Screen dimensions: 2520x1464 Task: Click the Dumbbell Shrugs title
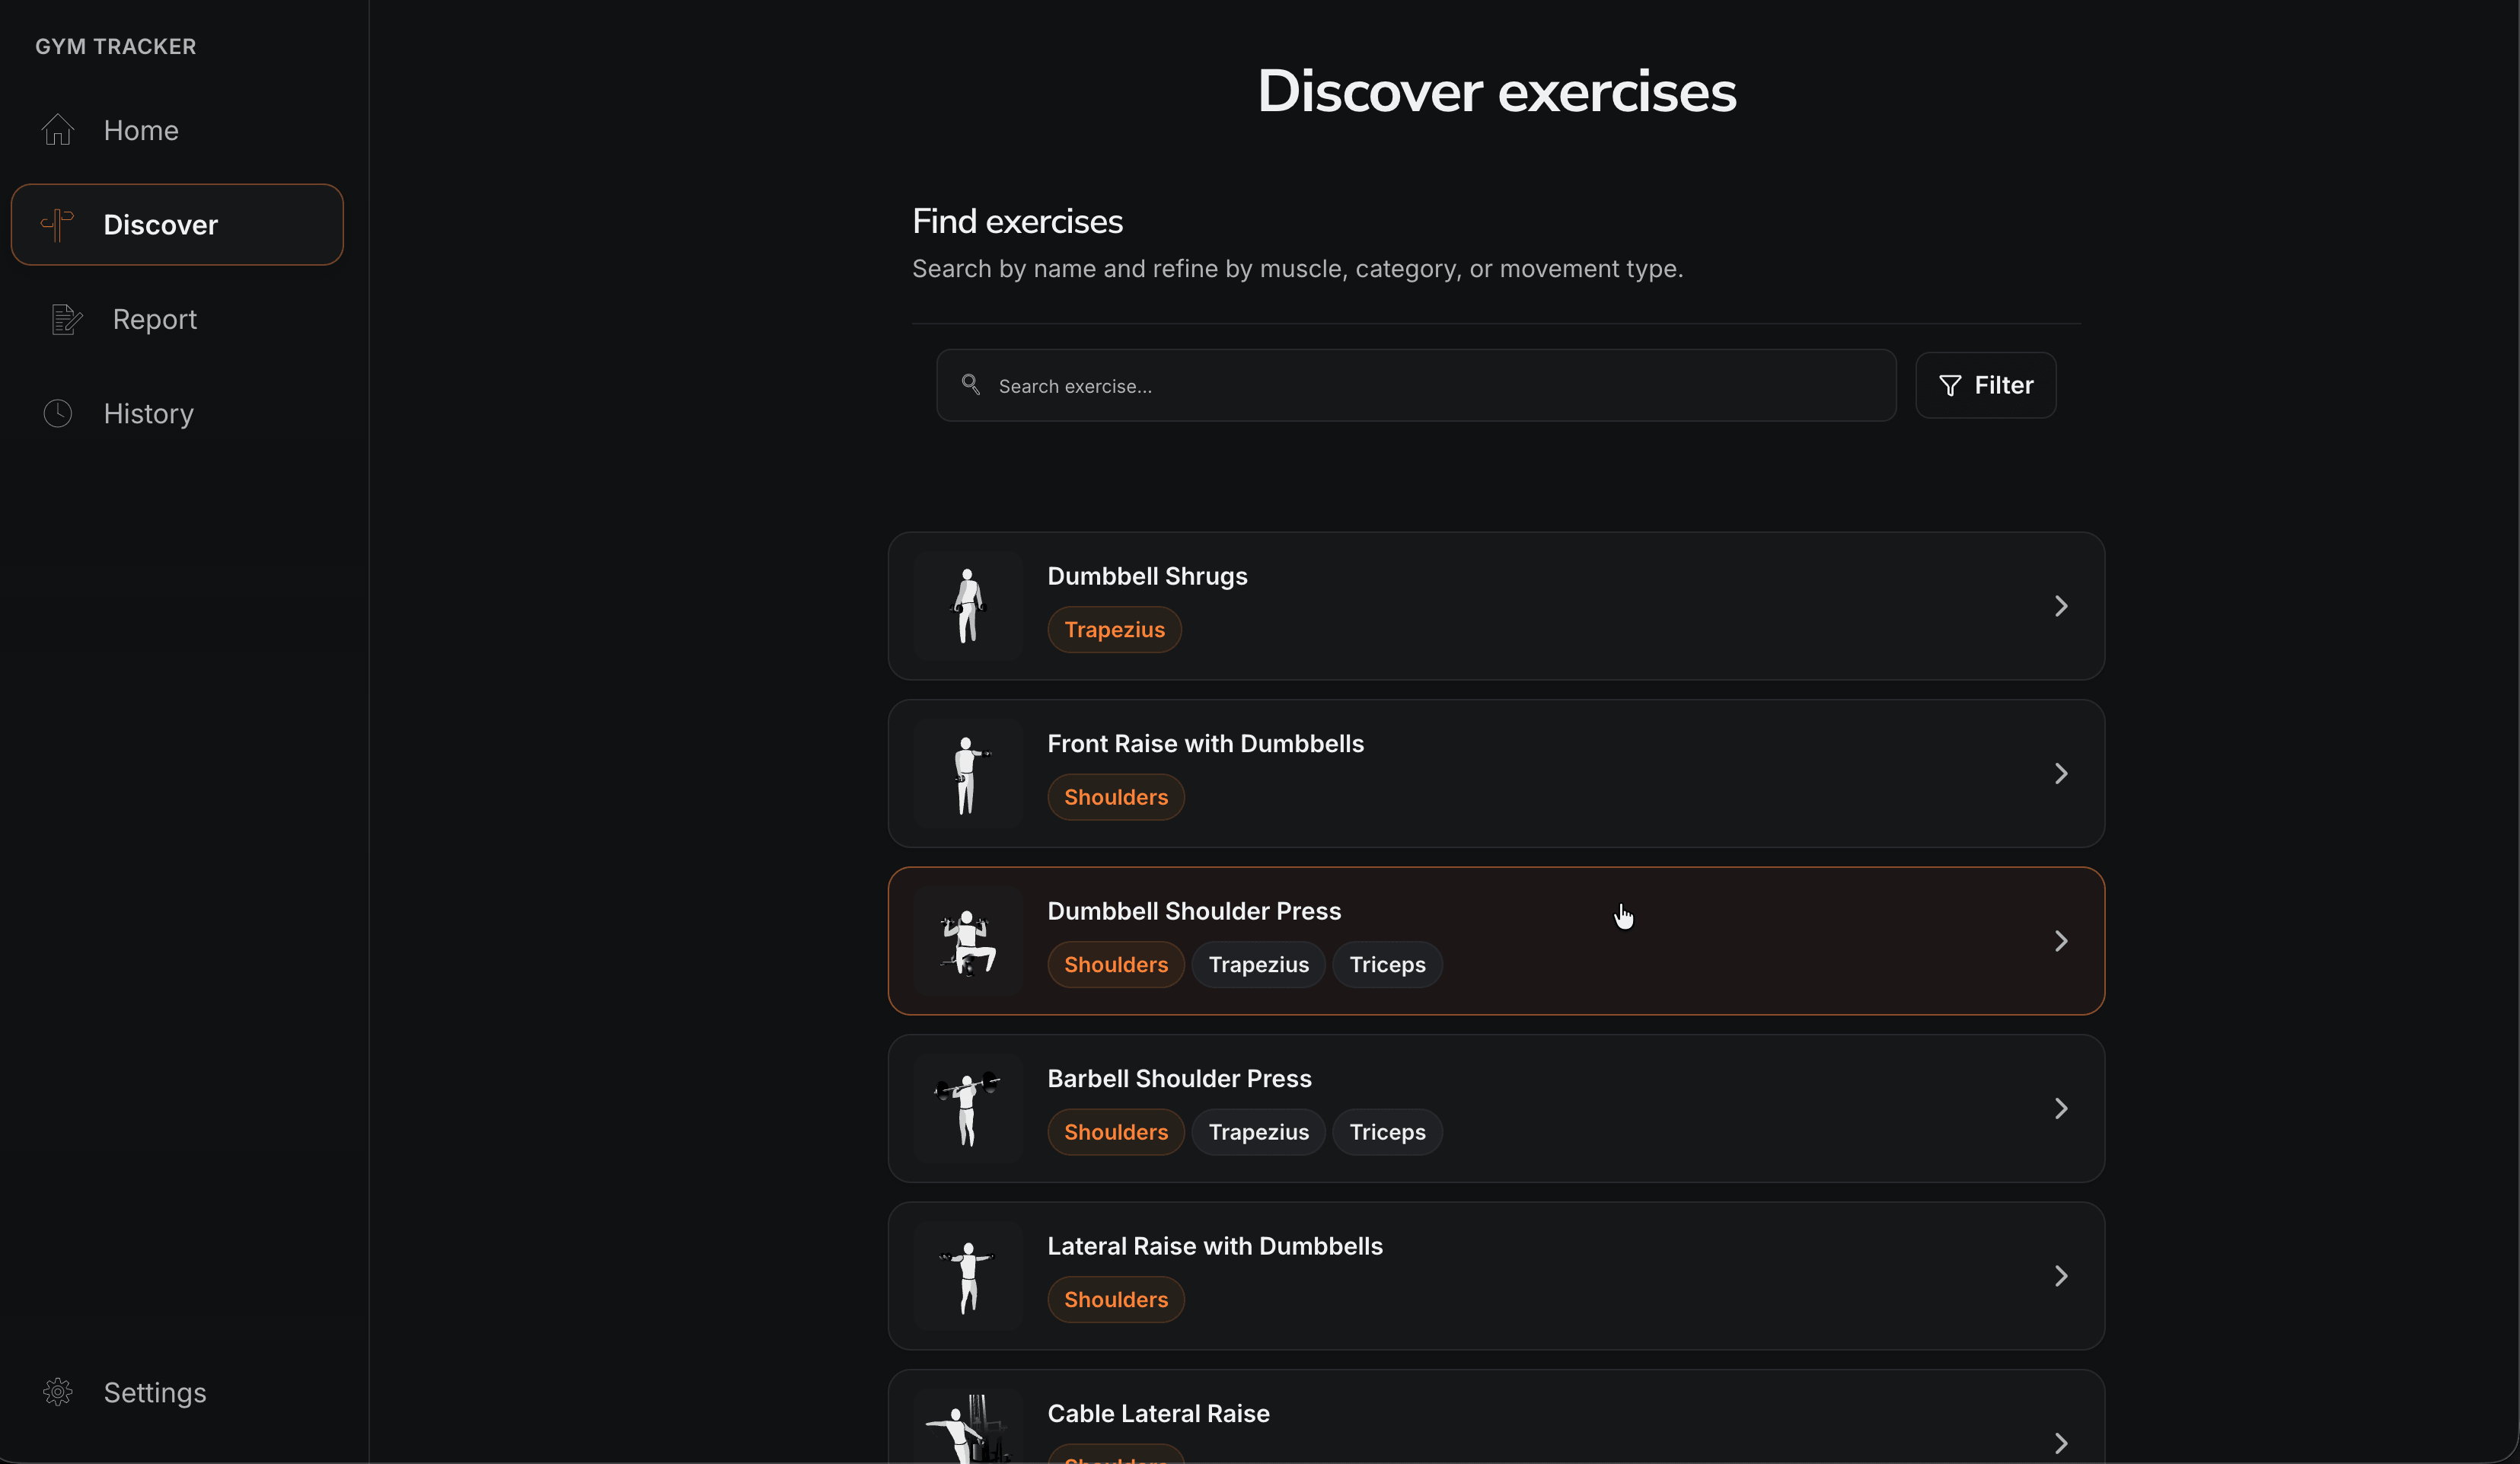tap(1147, 576)
